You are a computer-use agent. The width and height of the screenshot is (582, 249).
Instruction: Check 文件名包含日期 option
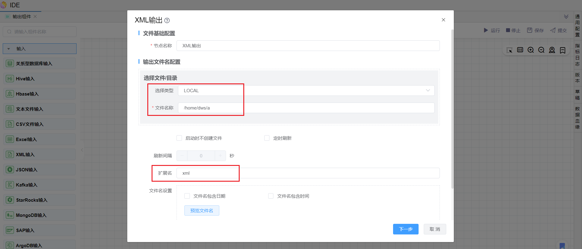click(187, 196)
